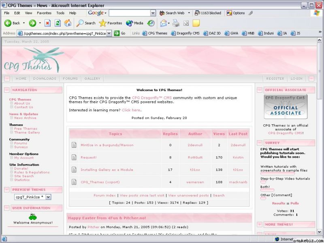This screenshot has height=243, width=324.
Task: Click the yellow sticky note toolbar icon
Action: 196,23
